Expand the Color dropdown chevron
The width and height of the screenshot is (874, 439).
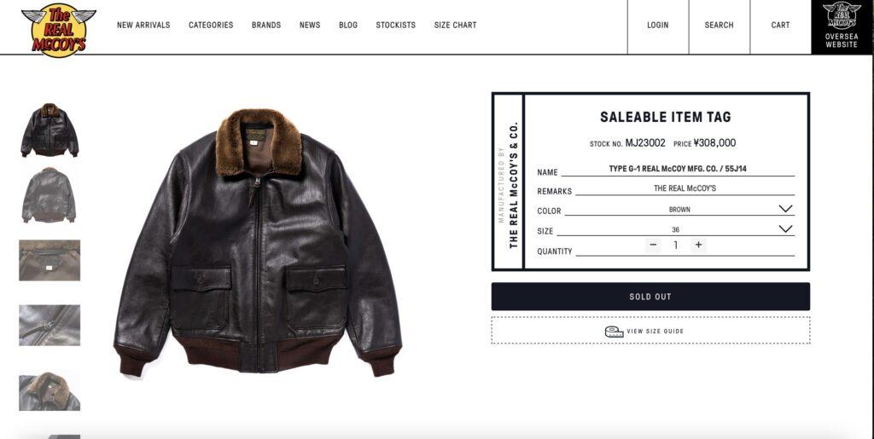pyautogui.click(x=785, y=209)
